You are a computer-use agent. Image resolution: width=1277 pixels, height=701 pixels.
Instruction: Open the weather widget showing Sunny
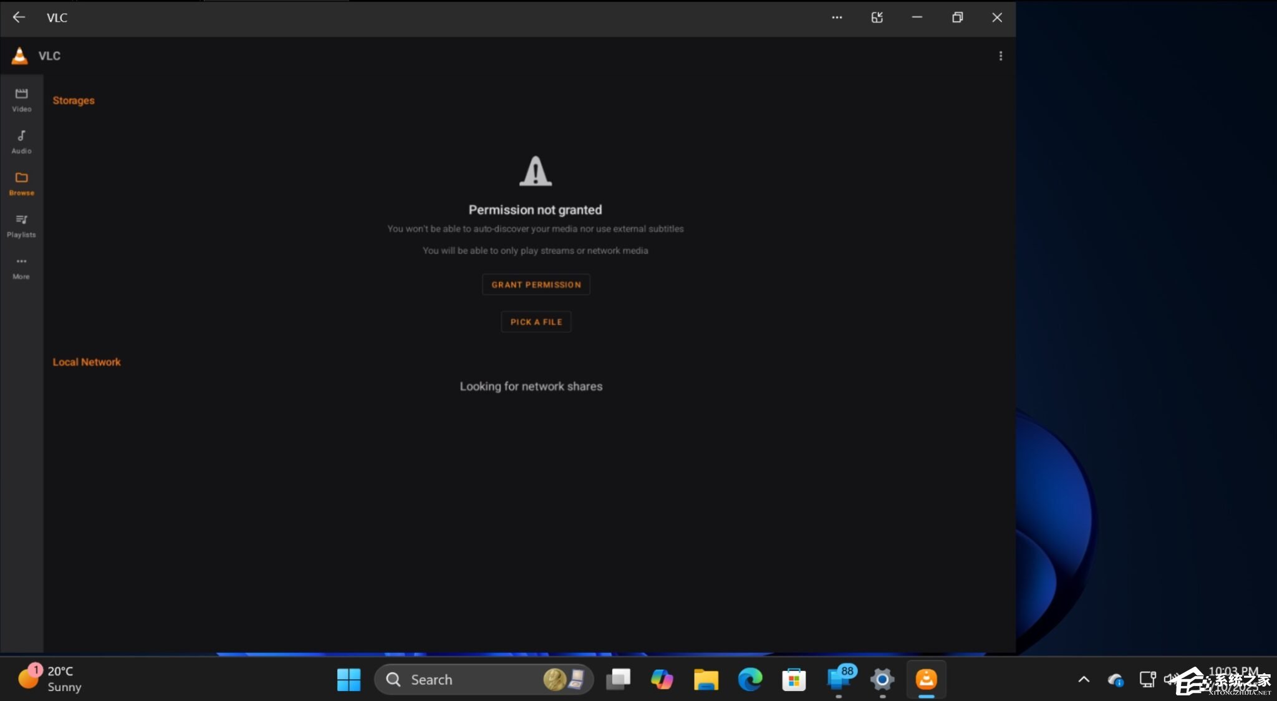tap(50, 679)
